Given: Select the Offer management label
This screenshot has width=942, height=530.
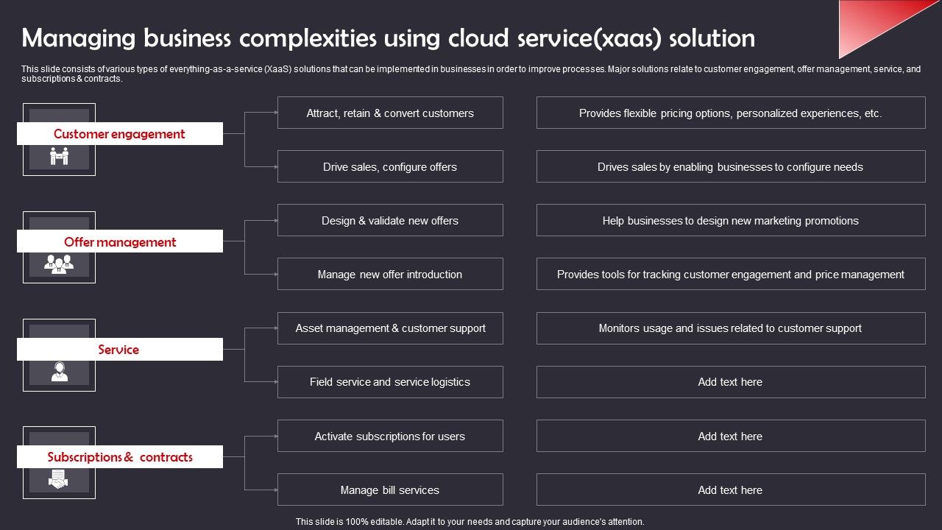Looking at the screenshot, I should (x=120, y=241).
